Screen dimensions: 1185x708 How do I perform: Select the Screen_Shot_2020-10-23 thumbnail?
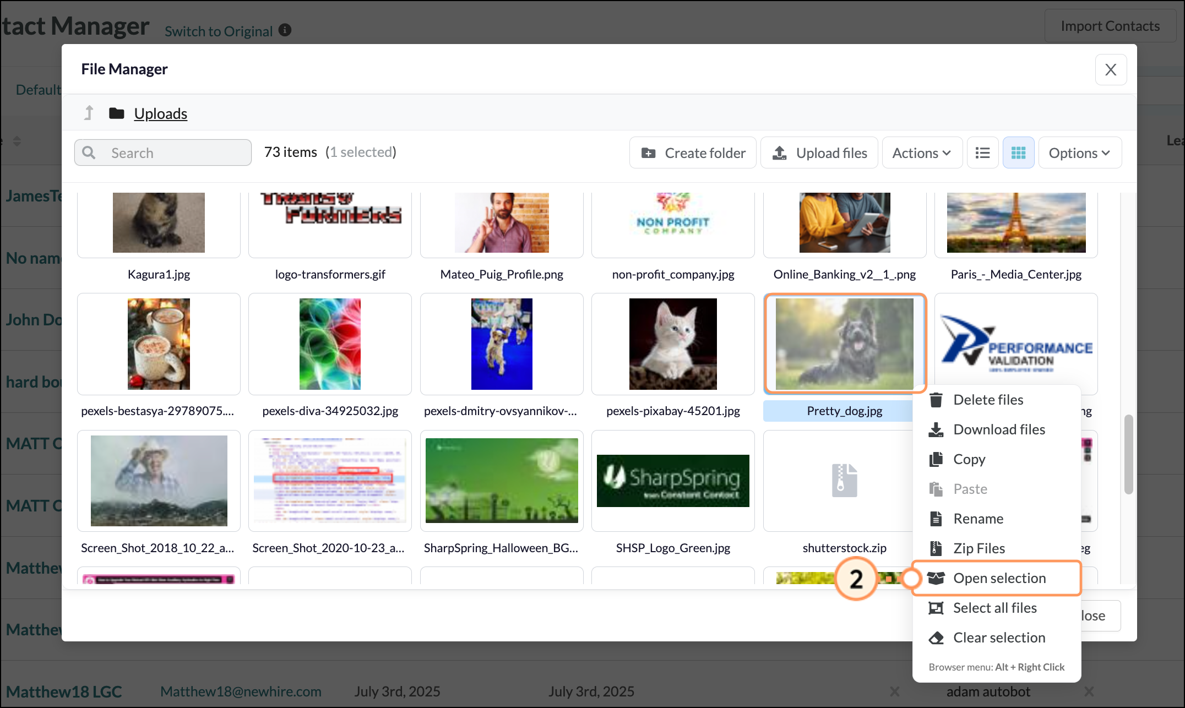330,481
